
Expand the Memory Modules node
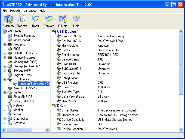5,58
